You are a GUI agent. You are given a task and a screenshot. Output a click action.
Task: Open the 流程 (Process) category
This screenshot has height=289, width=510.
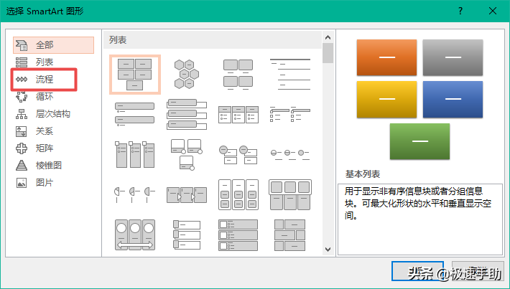coord(44,79)
